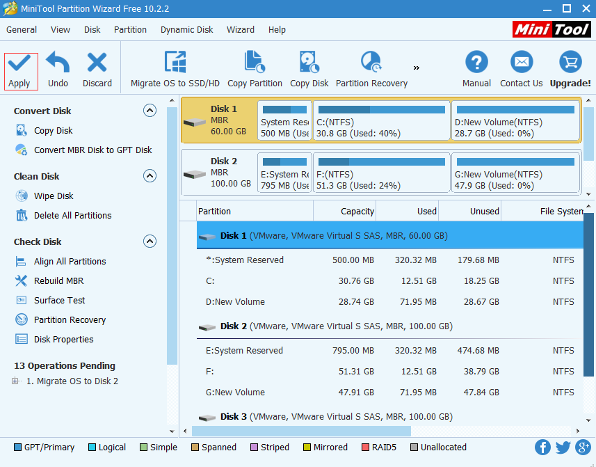Select Disk 1 row in partition list

(x=390, y=235)
